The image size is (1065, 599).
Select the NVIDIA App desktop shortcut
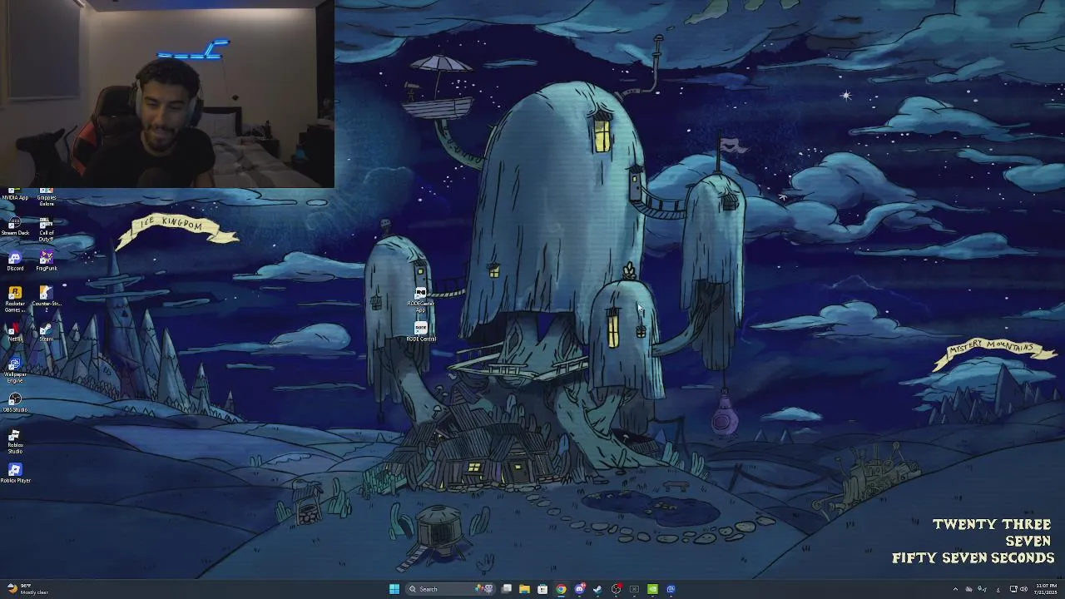[15, 195]
